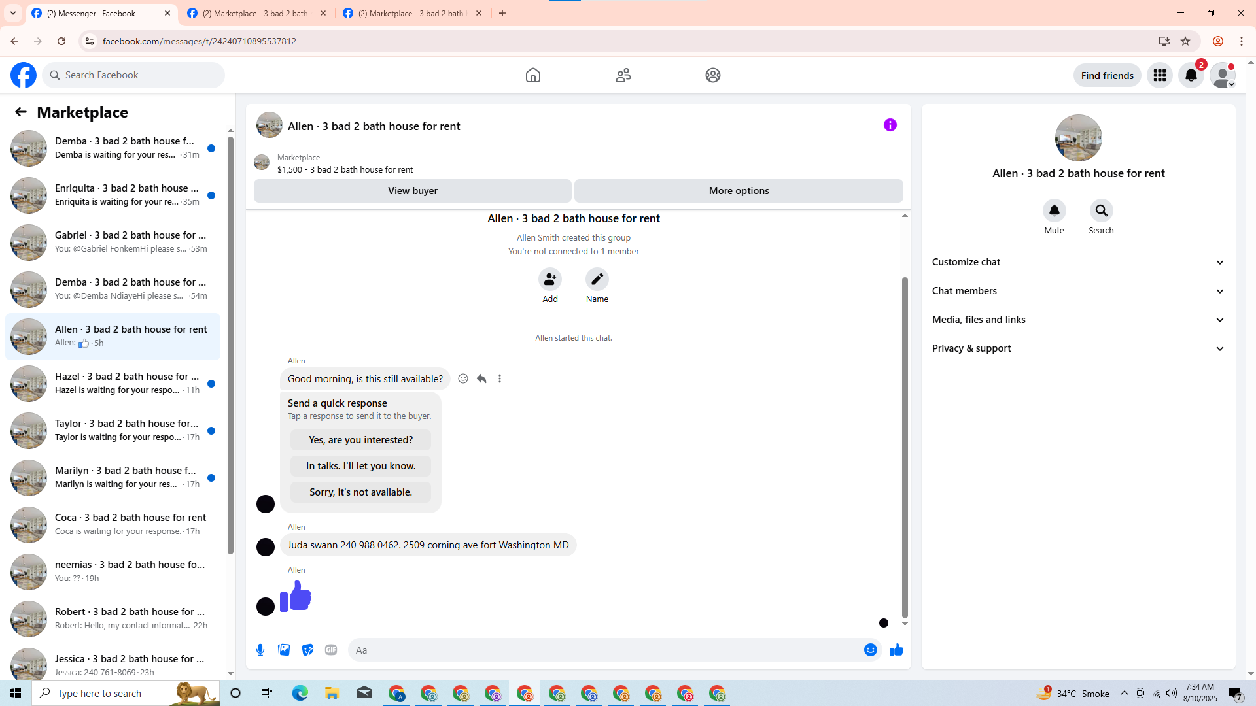Send 'Sorry, it's not available.' quick response
The height and width of the screenshot is (706, 1256).
tap(360, 492)
